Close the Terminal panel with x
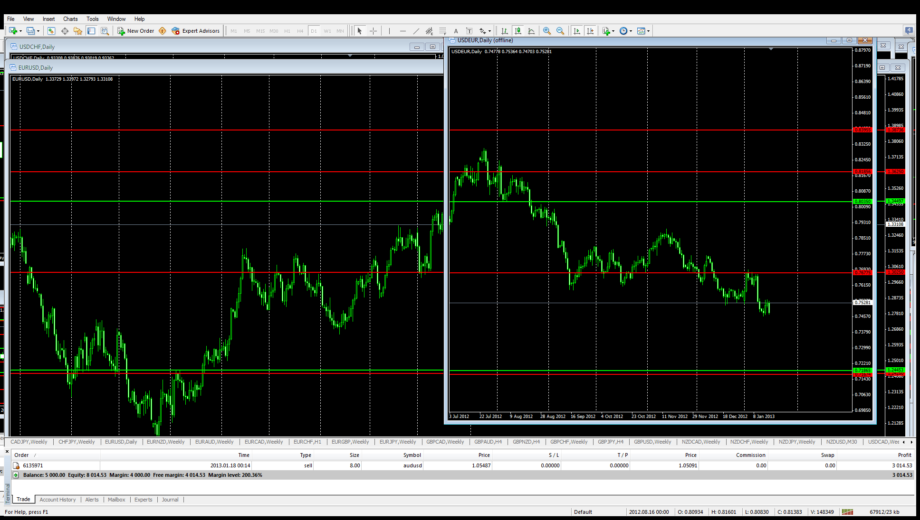 (x=7, y=451)
